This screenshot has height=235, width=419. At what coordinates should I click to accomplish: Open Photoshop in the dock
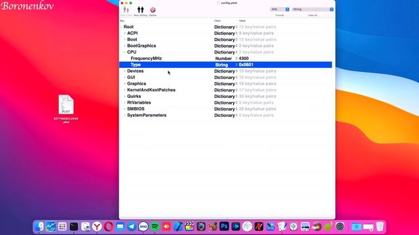[x=224, y=227]
